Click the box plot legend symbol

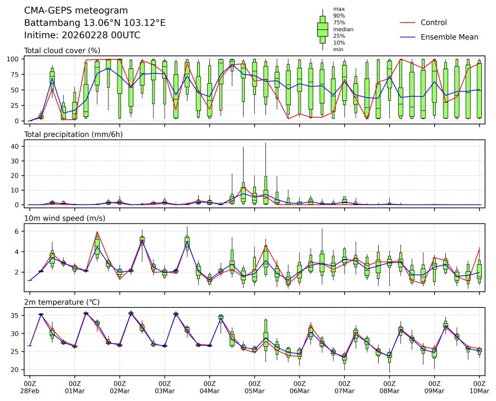point(323,29)
